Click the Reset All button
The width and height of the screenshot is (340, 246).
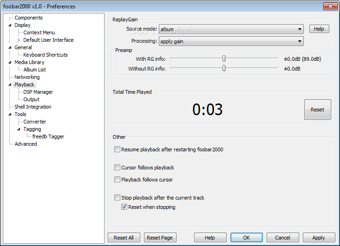124,238
